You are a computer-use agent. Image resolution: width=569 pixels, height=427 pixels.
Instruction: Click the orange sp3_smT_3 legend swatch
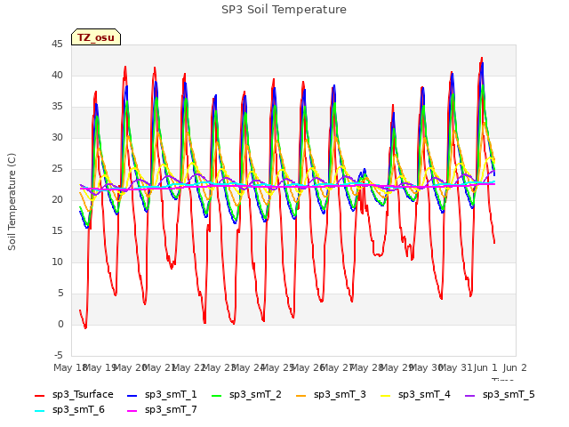pos(301,395)
